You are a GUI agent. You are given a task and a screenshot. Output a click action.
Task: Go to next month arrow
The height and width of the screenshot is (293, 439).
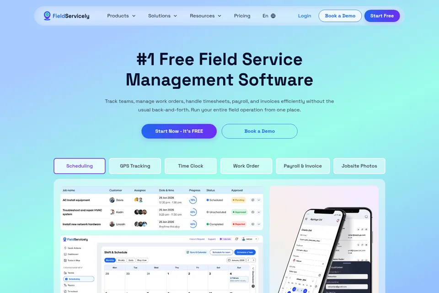tap(253, 260)
